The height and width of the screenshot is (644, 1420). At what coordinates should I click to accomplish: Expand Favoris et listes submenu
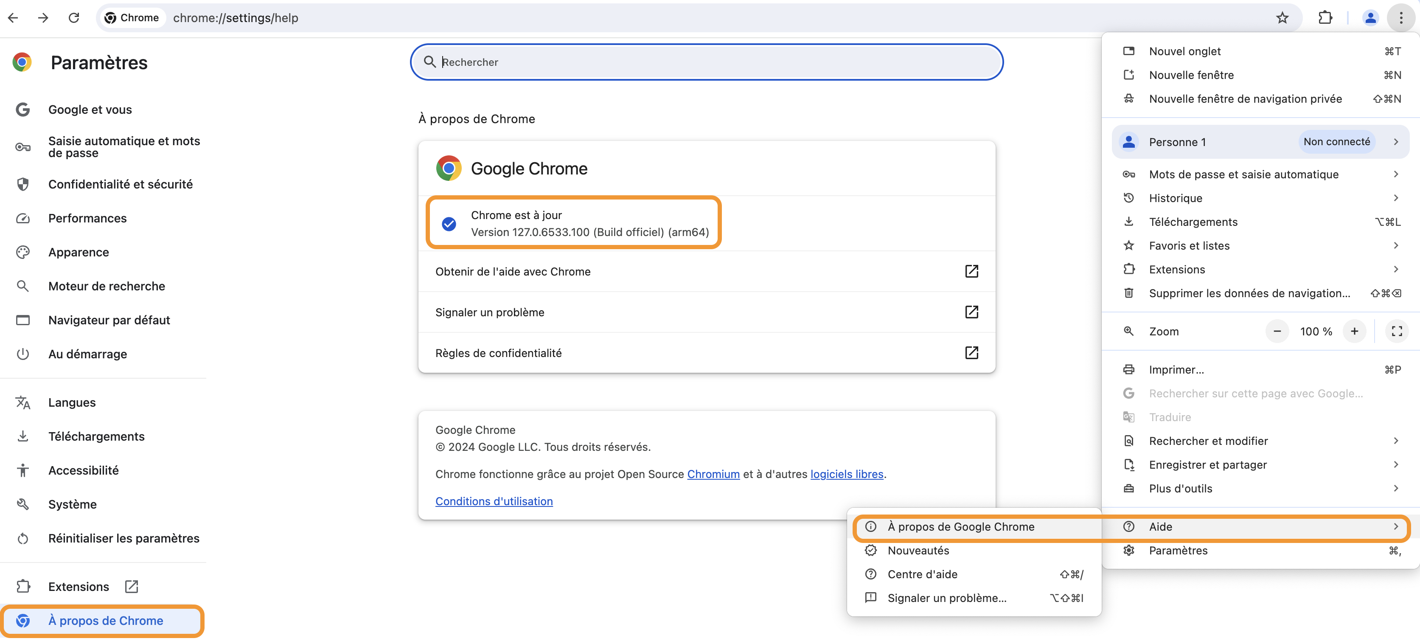click(1260, 245)
